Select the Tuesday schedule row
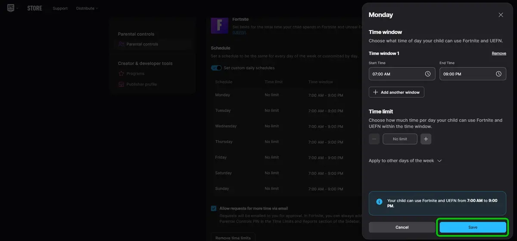The image size is (517, 241). (287, 111)
